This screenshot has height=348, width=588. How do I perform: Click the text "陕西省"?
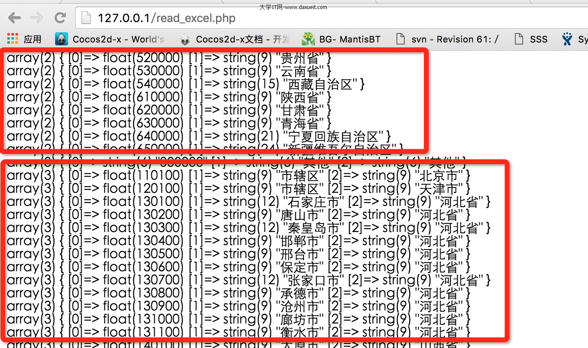(x=299, y=97)
